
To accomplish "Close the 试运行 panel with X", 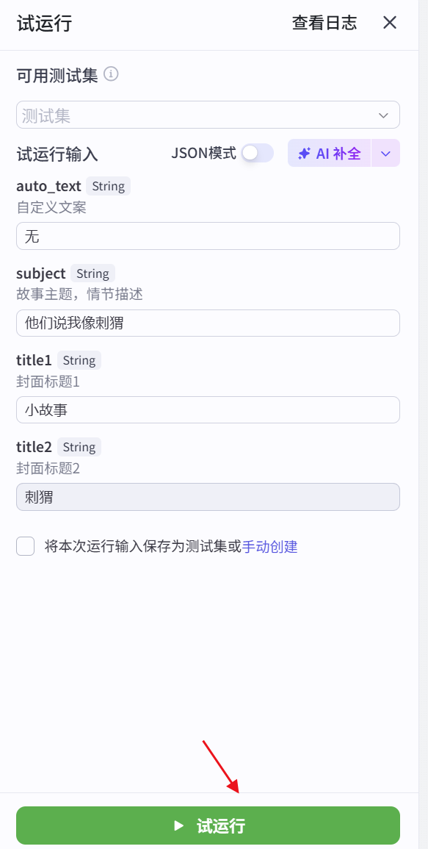I will click(x=389, y=23).
